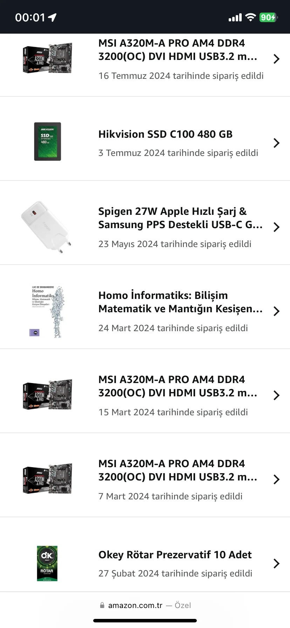Tap the Okey Rötar product image

point(47,563)
